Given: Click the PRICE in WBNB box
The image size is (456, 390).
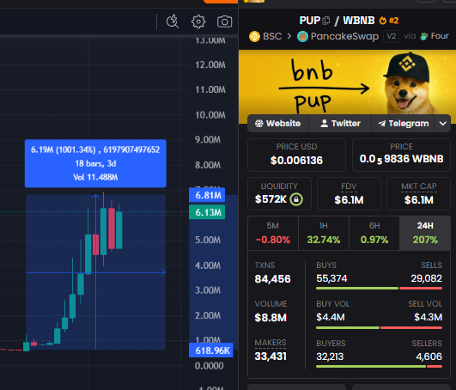Looking at the screenshot, I should [401, 155].
